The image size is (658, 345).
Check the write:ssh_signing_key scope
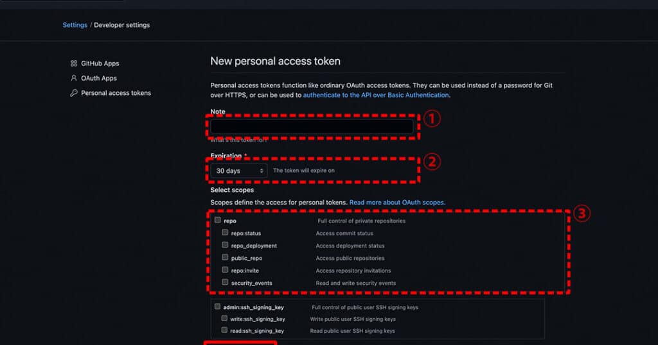(x=224, y=319)
